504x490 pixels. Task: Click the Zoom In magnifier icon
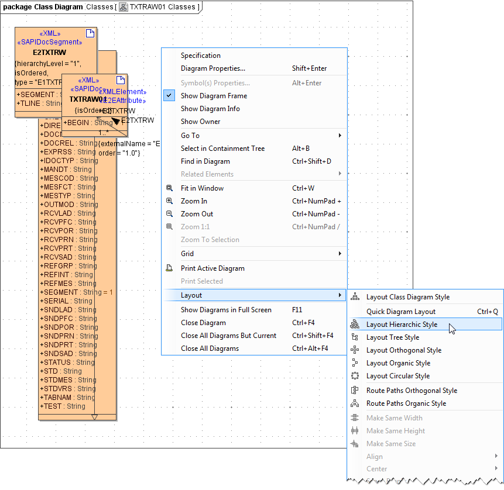(x=170, y=201)
